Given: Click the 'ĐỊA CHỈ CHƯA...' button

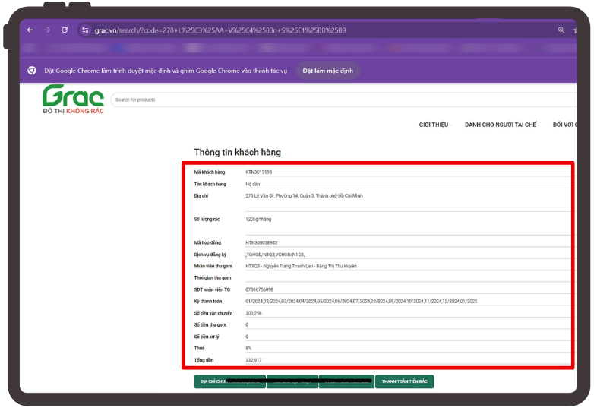Looking at the screenshot, I should 229,381.
